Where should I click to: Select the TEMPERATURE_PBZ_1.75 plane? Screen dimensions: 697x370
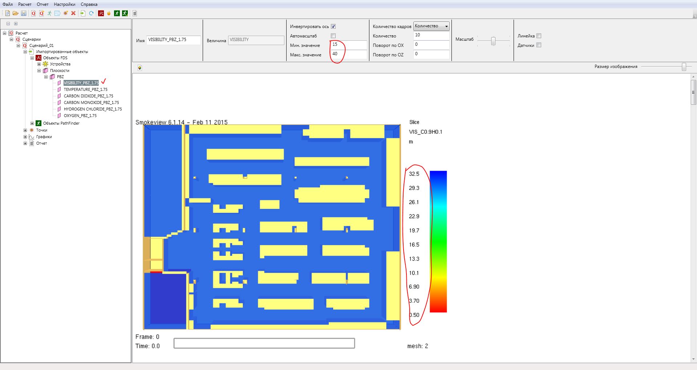[x=85, y=89]
